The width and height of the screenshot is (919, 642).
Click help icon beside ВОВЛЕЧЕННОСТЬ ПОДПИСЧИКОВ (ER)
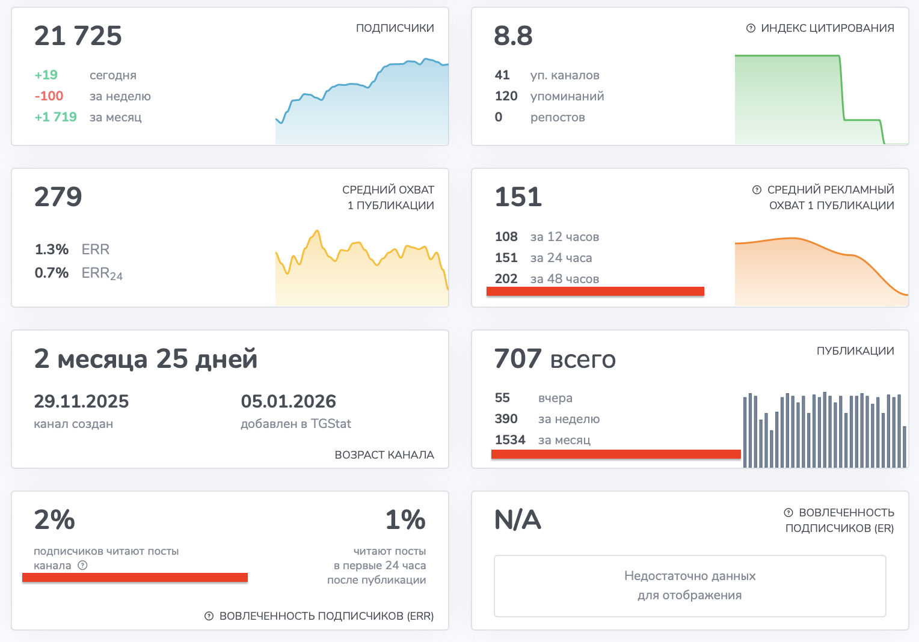click(788, 513)
